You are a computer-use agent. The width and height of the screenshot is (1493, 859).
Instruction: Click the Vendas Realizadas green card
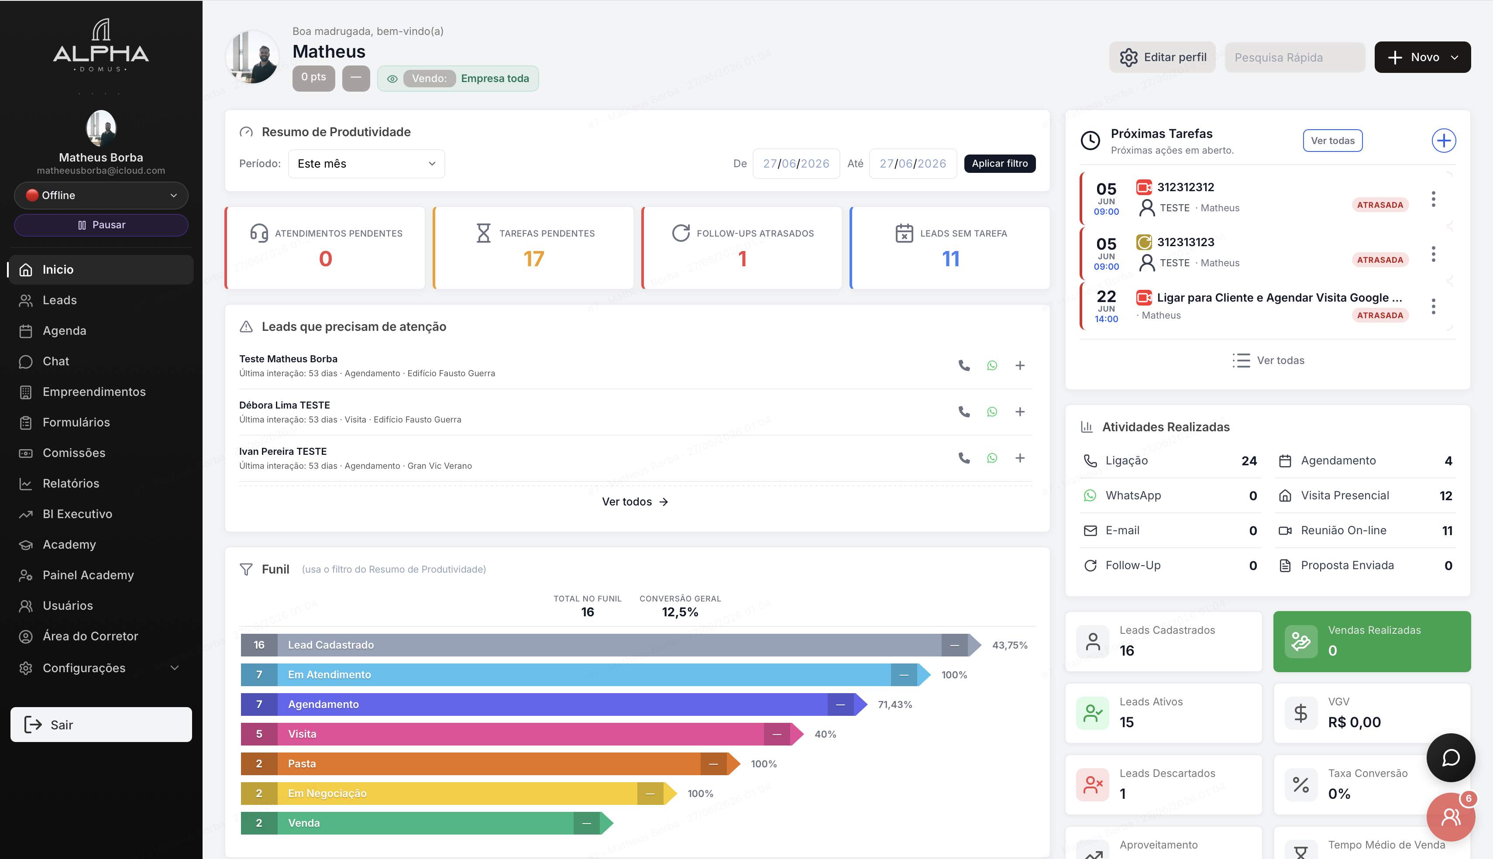pos(1372,641)
